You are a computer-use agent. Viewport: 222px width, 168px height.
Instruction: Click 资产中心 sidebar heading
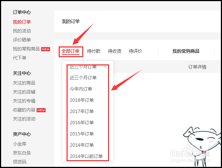pos(22,134)
